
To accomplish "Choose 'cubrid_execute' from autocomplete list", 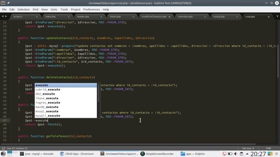I will tap(66, 89).
